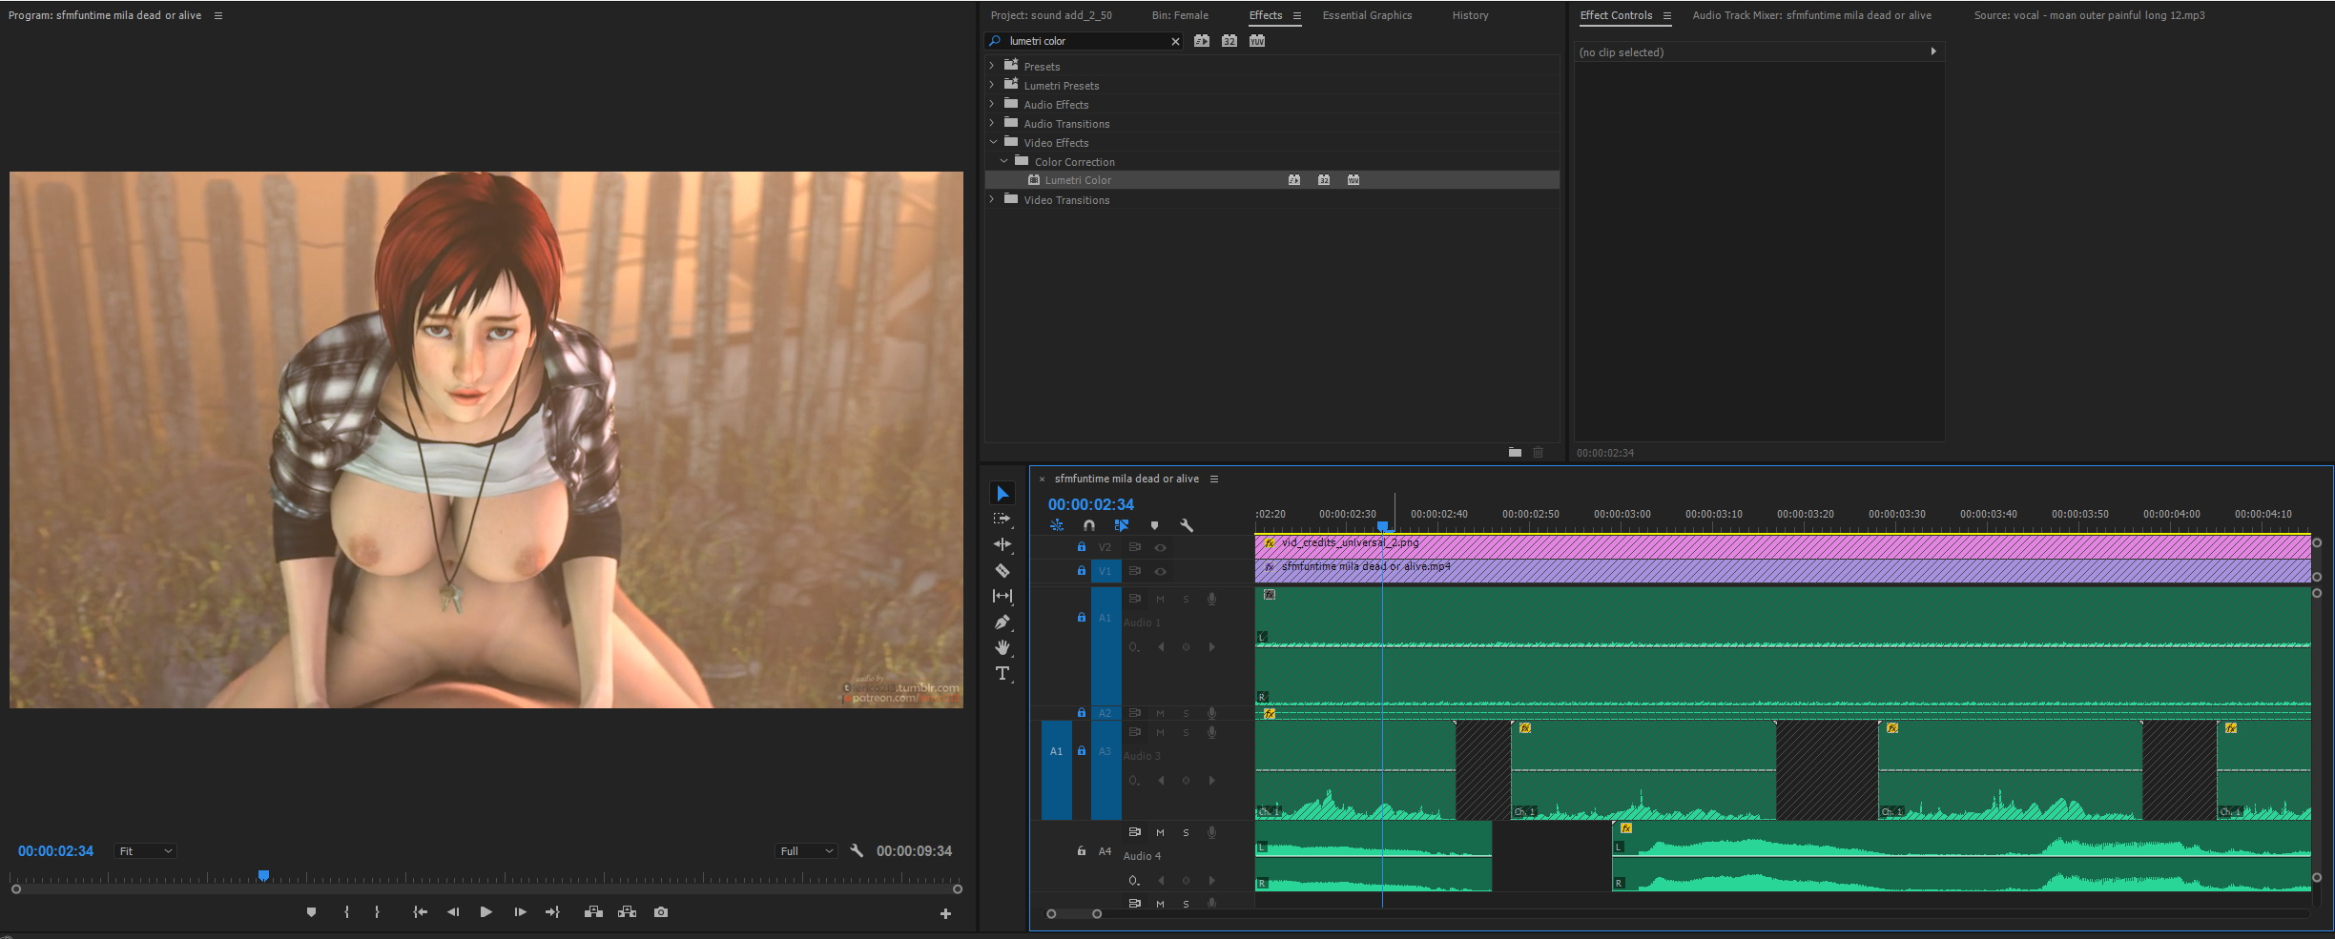Image resolution: width=2335 pixels, height=939 pixels.
Task: Add a marker to the timeline
Action: (x=1154, y=525)
